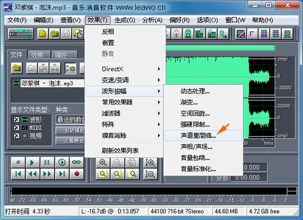
Task: Click the rightmost yellow magnifier zoom icon
Action: click(132, 174)
